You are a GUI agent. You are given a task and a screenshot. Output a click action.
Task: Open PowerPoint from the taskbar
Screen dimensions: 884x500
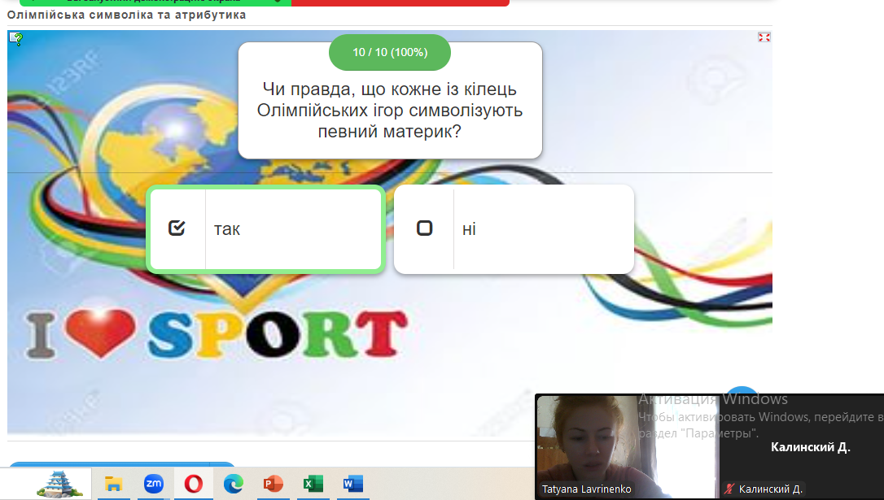tap(274, 484)
